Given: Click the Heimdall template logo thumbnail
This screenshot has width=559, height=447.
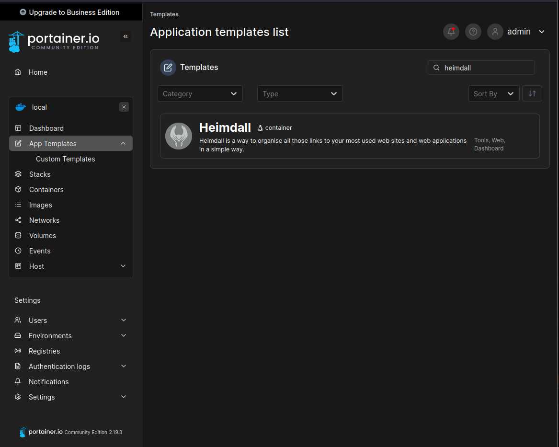Looking at the screenshot, I should click(179, 136).
